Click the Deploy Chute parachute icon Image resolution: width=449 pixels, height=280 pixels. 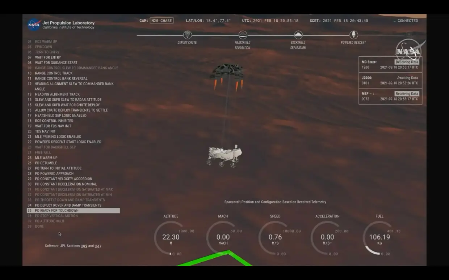[187, 35]
